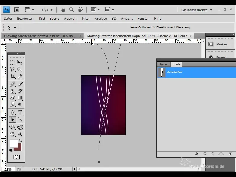Open the foreground color picker
This screenshot has width=236, height=177.
click(14, 143)
